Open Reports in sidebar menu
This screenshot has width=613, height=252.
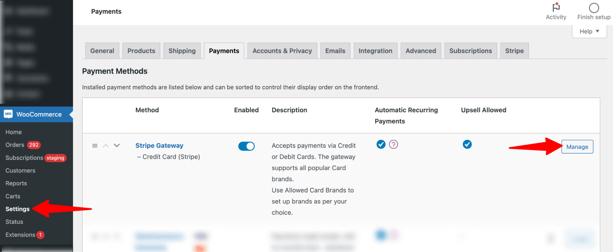pos(16,183)
